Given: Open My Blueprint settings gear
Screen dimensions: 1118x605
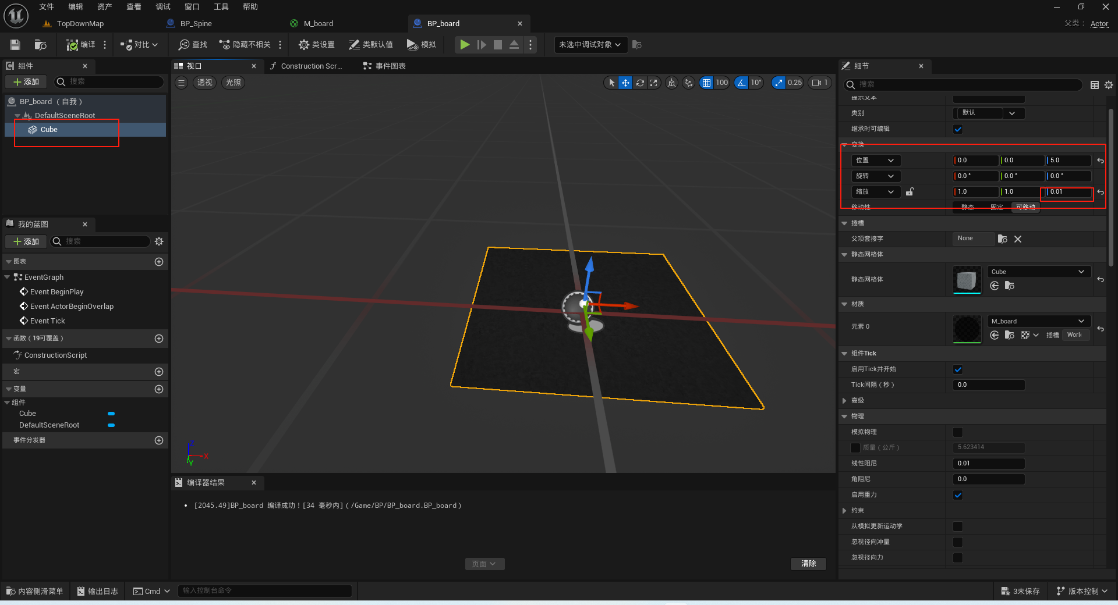Looking at the screenshot, I should (159, 241).
